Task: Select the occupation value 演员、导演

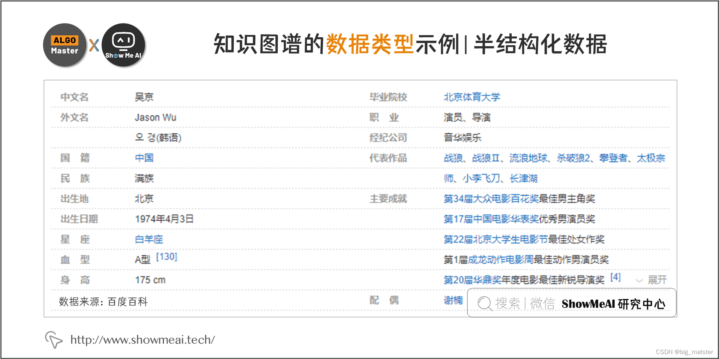Action: tap(467, 117)
